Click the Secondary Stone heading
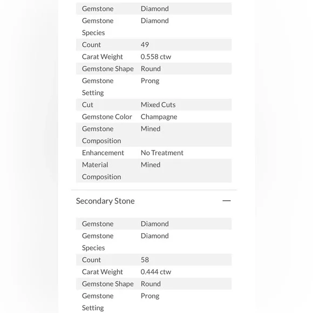This screenshot has width=313, height=313. (x=105, y=201)
